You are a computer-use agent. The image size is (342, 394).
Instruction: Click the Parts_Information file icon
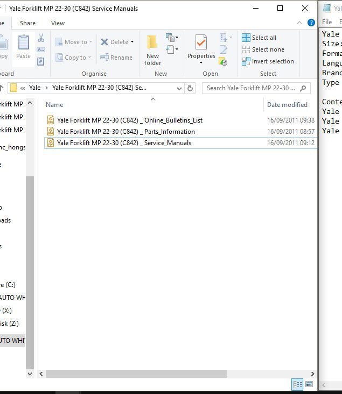[51, 131]
